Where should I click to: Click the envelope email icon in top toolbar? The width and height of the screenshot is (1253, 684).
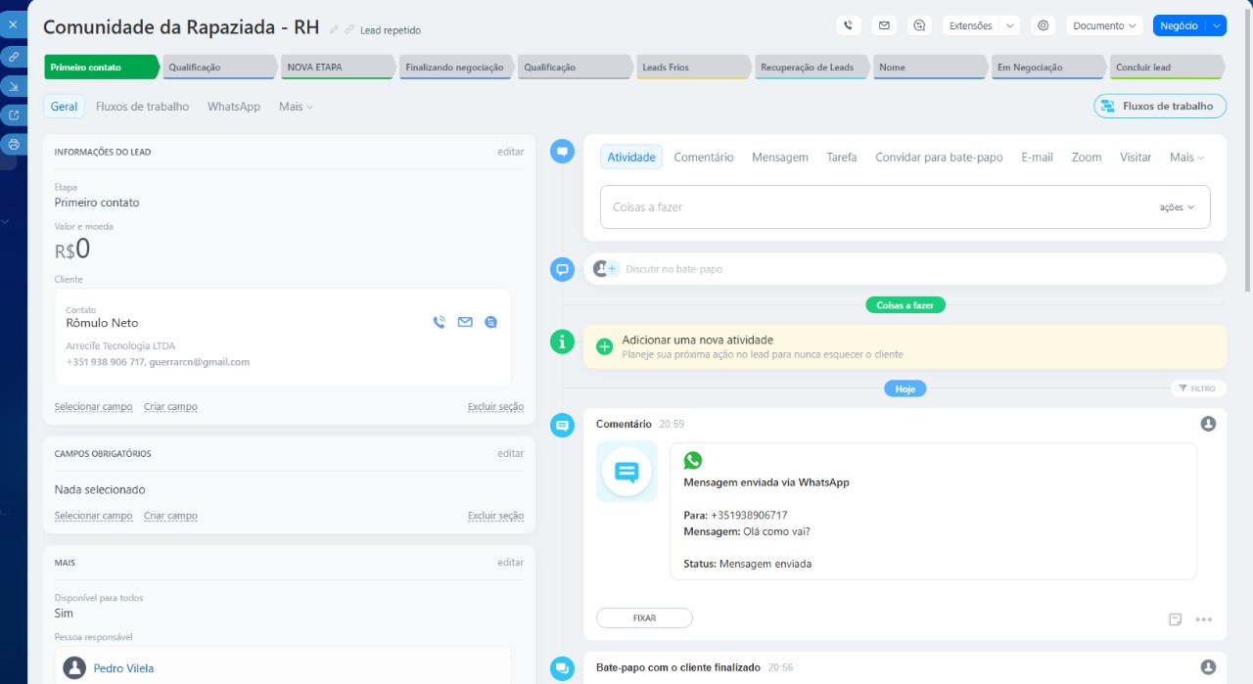click(884, 26)
